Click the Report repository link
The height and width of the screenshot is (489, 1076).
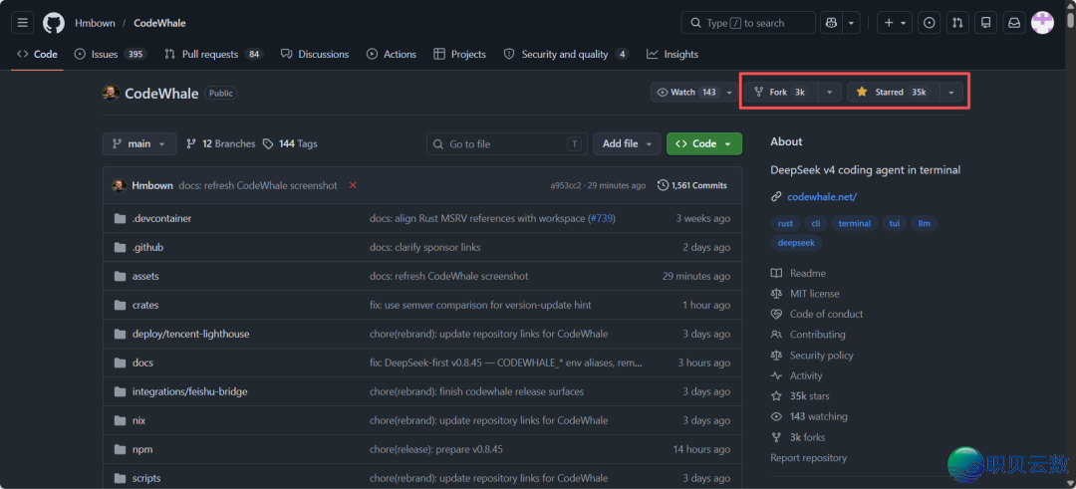pos(808,457)
